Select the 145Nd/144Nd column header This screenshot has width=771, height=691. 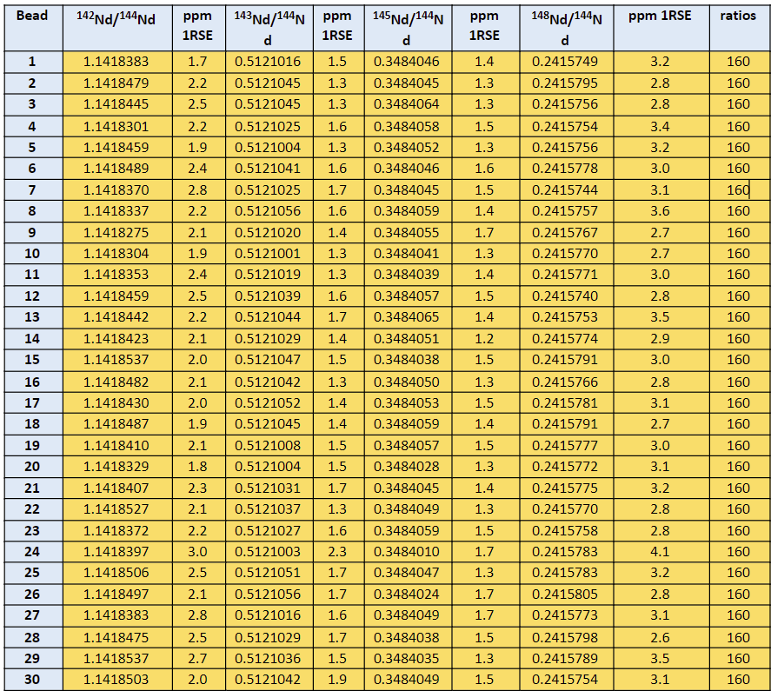pos(409,28)
